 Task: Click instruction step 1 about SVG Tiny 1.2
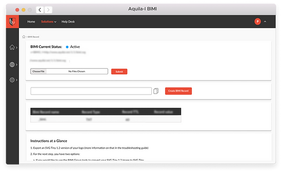(90, 148)
